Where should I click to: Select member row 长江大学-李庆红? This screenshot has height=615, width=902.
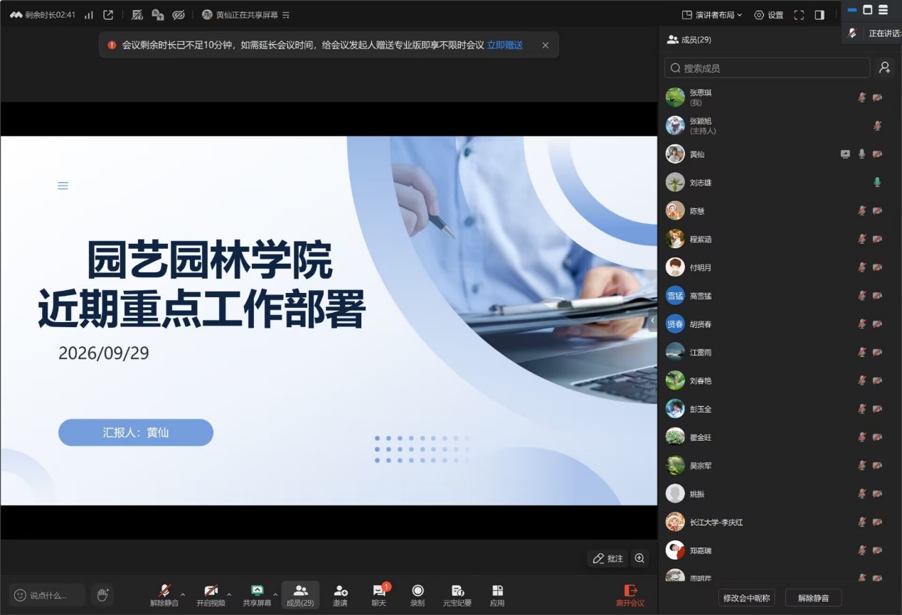tap(778, 522)
